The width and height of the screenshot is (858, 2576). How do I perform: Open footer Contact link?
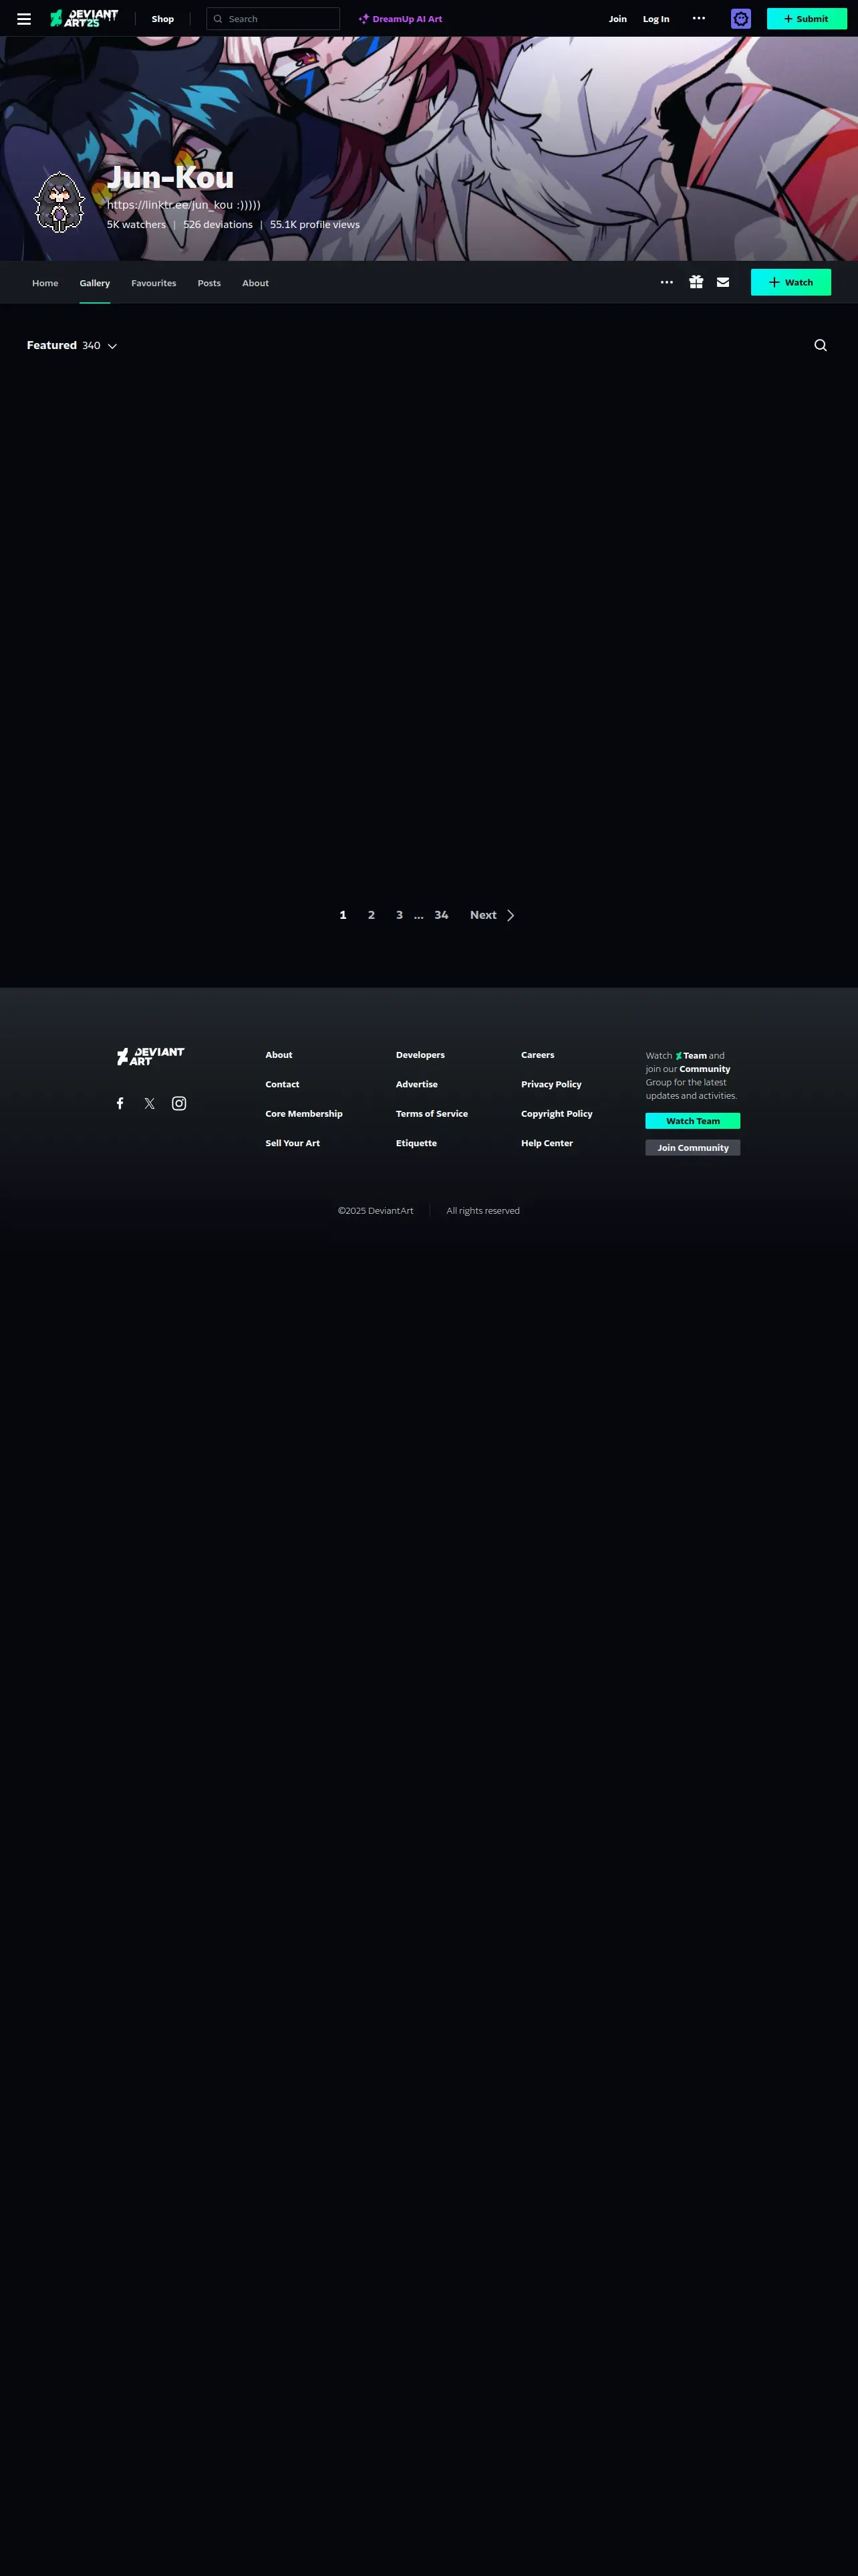(283, 1084)
